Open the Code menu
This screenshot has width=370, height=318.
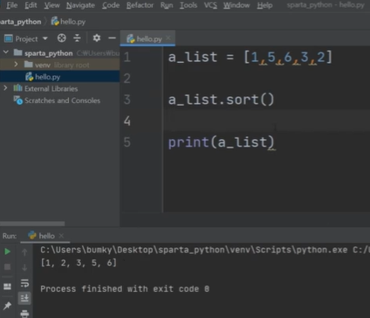[111, 5]
